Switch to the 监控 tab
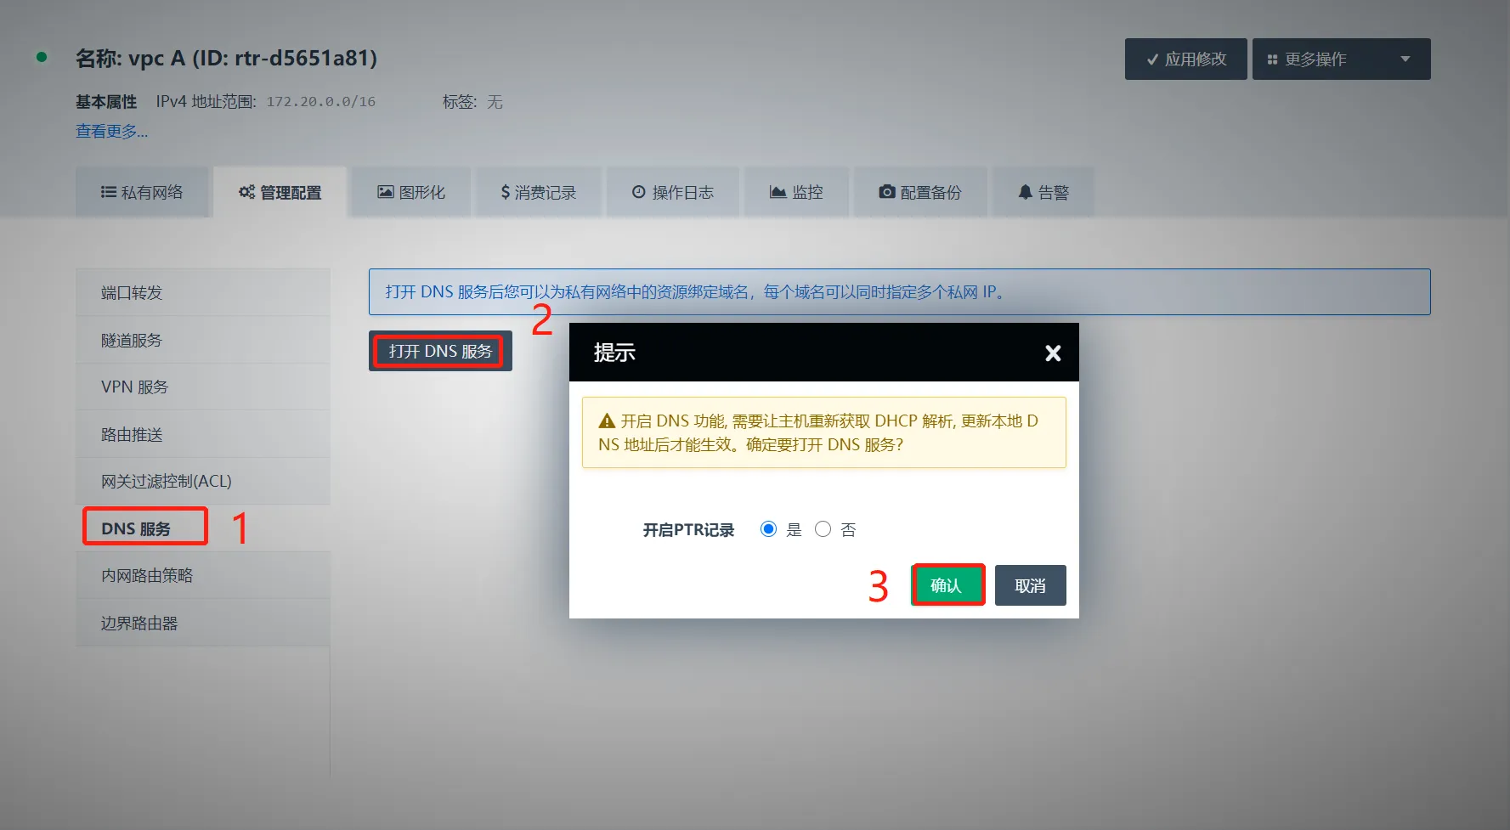 point(796,193)
